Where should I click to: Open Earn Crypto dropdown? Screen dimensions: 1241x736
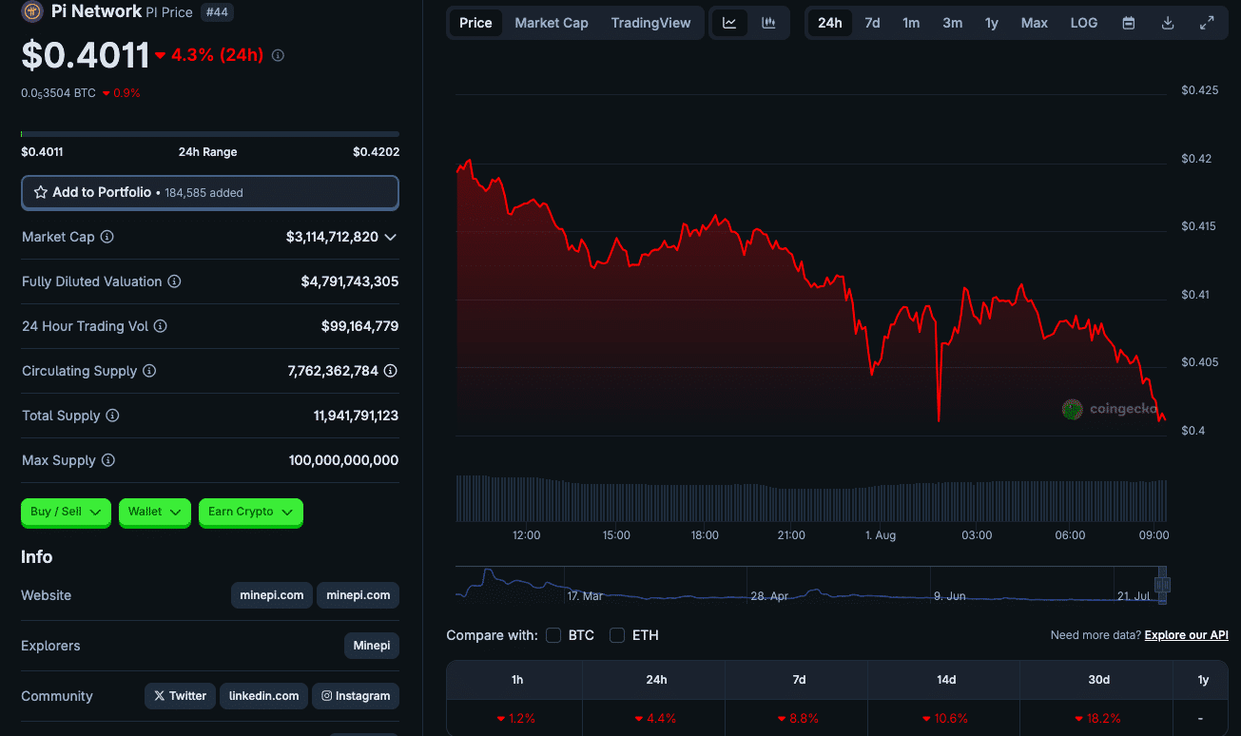(251, 512)
